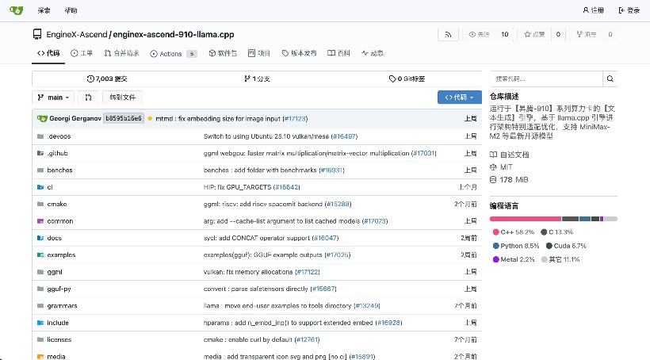Click the MIT license link
650x360 pixels.
click(x=507, y=167)
